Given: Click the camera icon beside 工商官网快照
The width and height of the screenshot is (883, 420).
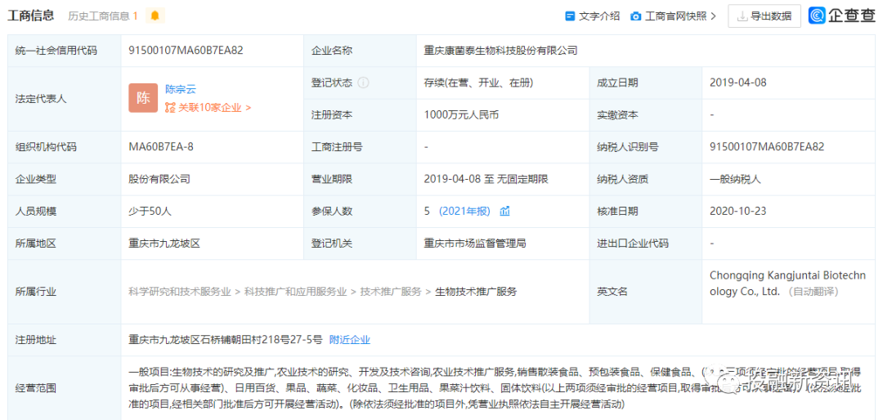Looking at the screenshot, I should click(636, 16).
